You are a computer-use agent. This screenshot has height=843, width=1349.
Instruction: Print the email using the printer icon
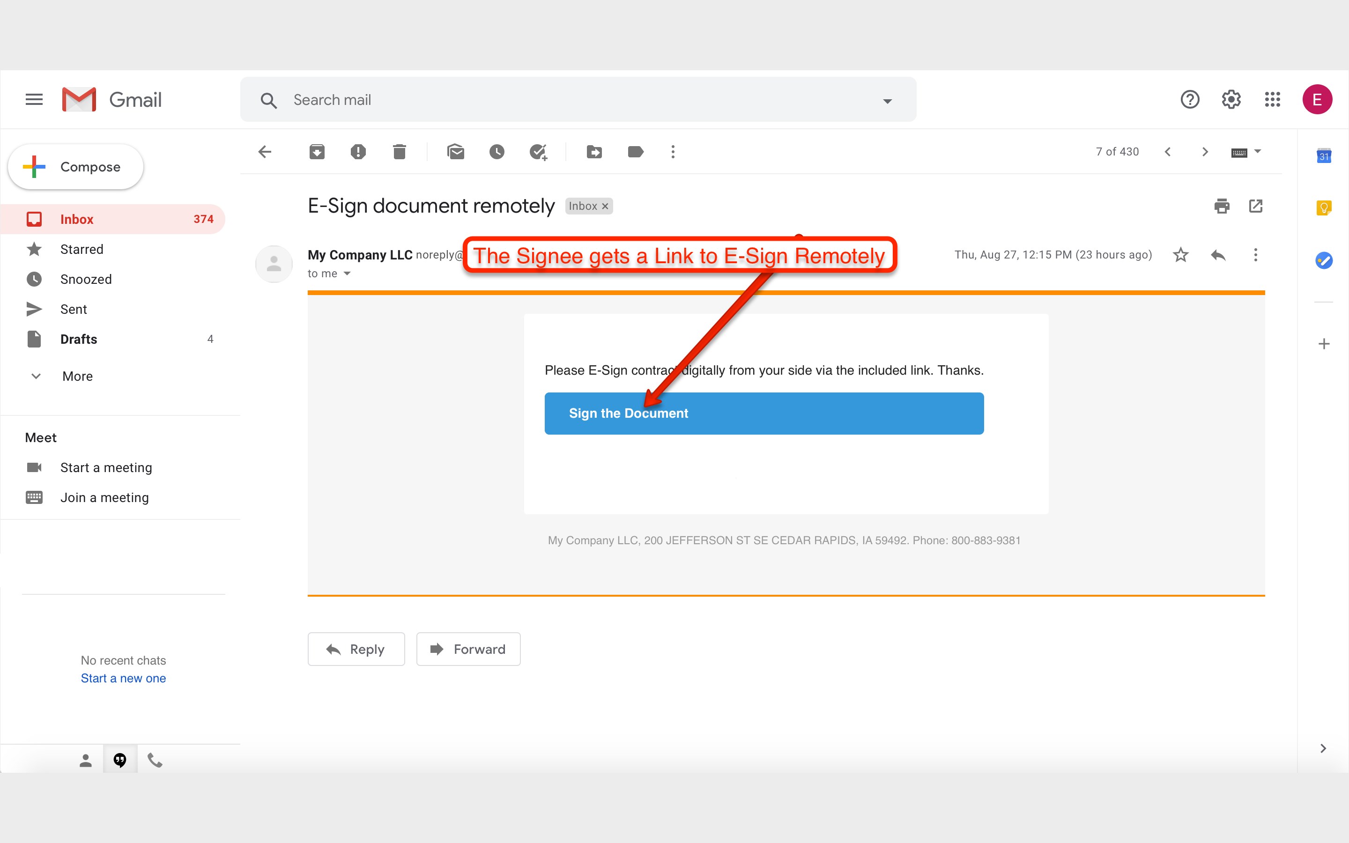(x=1221, y=206)
